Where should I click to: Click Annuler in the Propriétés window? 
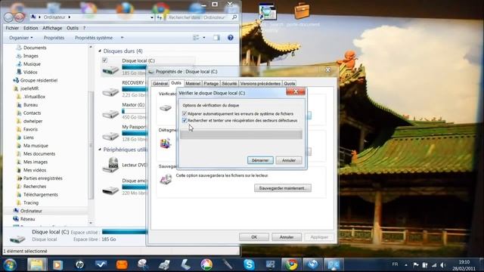click(x=287, y=237)
